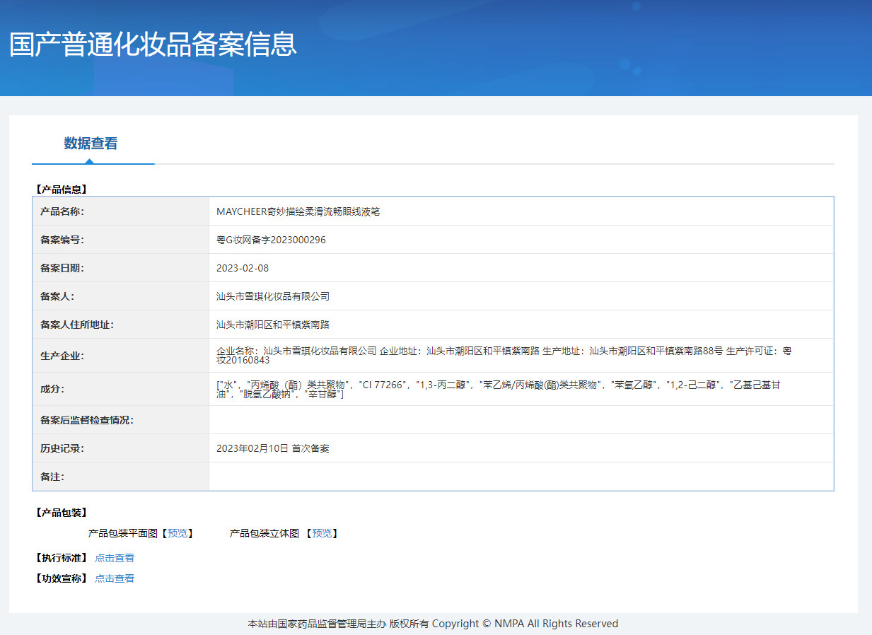The width and height of the screenshot is (872, 635).
Task: Click the 备注 row label
Action: coord(52,477)
